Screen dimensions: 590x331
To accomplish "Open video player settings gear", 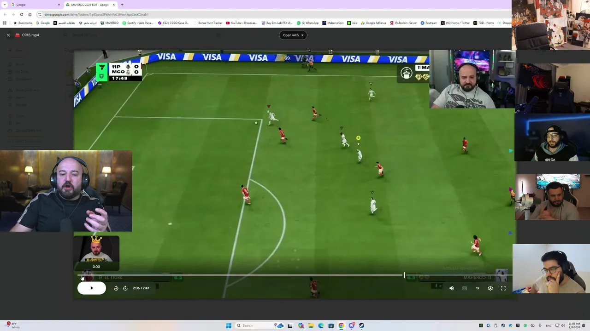I will coord(490,288).
